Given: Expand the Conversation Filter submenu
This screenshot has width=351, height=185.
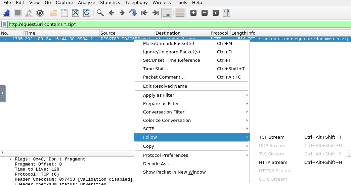Looking at the screenshot, I should pyautogui.click(x=191, y=112).
